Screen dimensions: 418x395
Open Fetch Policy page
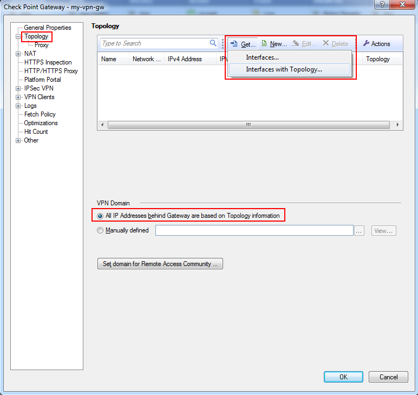pyautogui.click(x=40, y=114)
